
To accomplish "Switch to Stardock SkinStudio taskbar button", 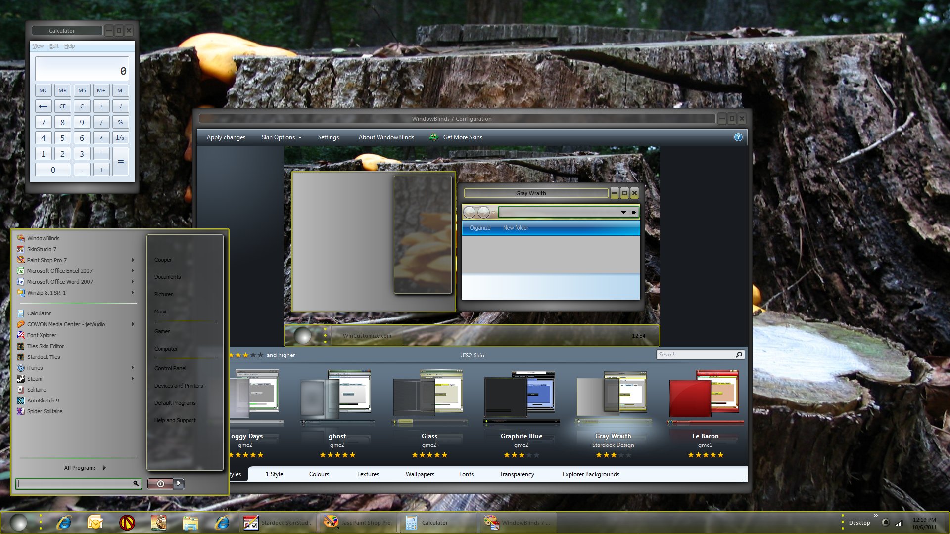I will pos(278,523).
